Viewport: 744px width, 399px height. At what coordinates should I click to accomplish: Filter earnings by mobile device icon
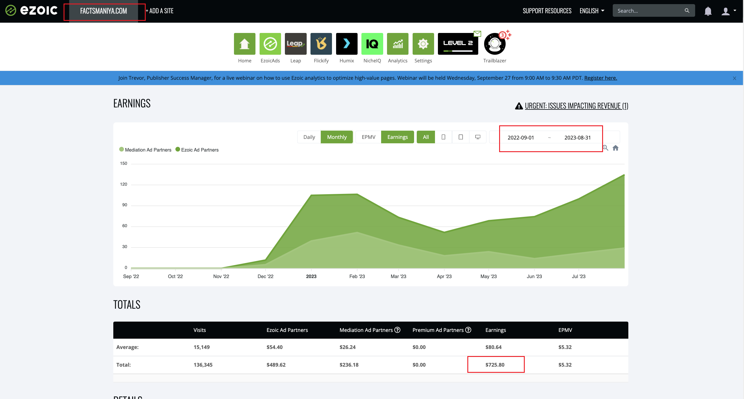click(x=443, y=137)
